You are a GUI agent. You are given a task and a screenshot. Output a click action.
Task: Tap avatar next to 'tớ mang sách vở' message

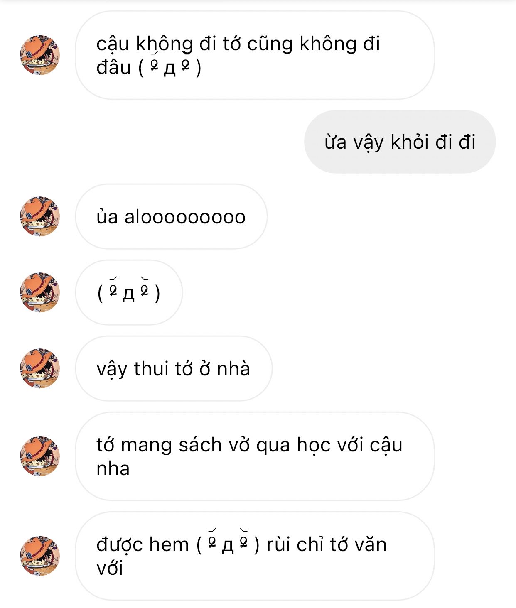tap(40, 456)
